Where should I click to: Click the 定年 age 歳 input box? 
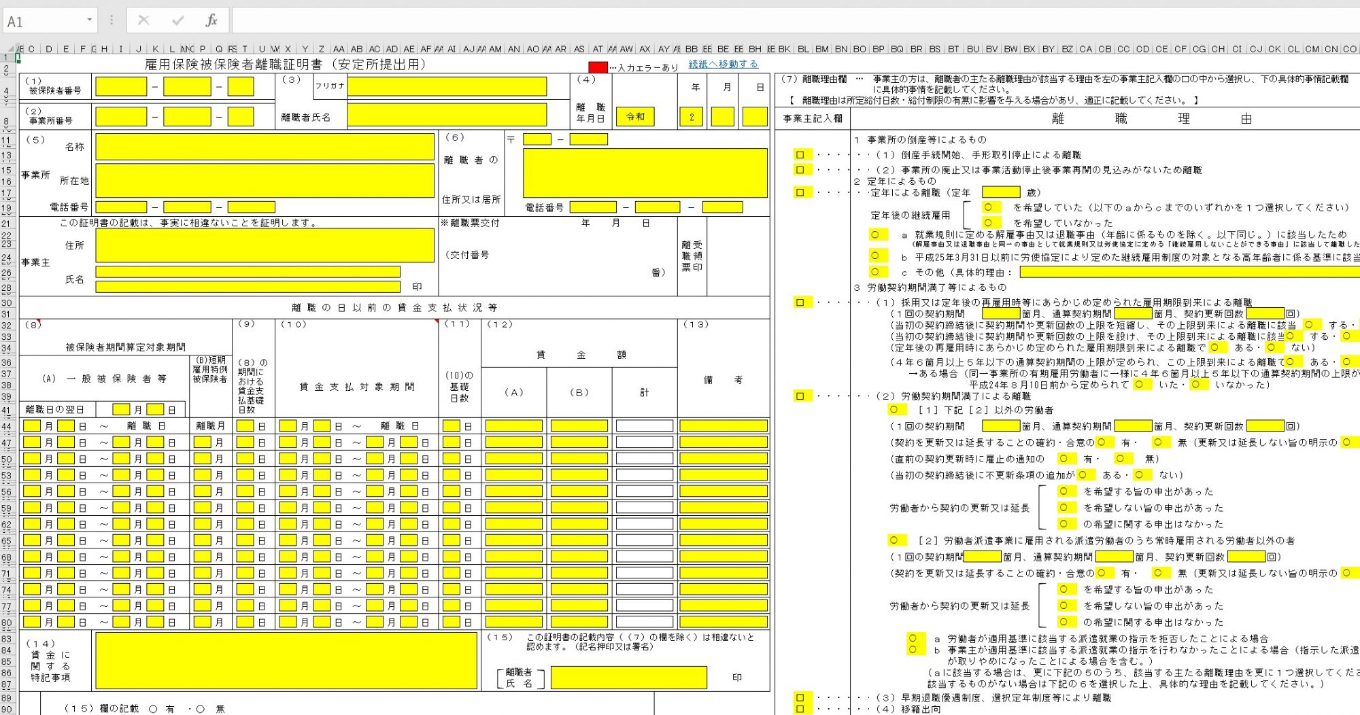pos(1001,192)
